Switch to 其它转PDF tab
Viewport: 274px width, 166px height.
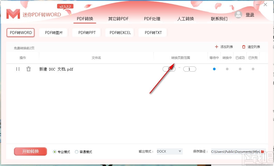[x=118, y=19]
